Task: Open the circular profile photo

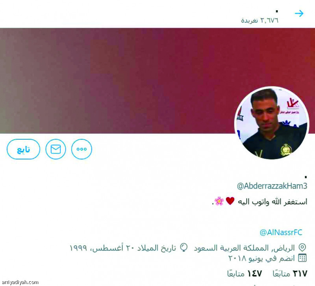Action: pyautogui.click(x=272, y=123)
